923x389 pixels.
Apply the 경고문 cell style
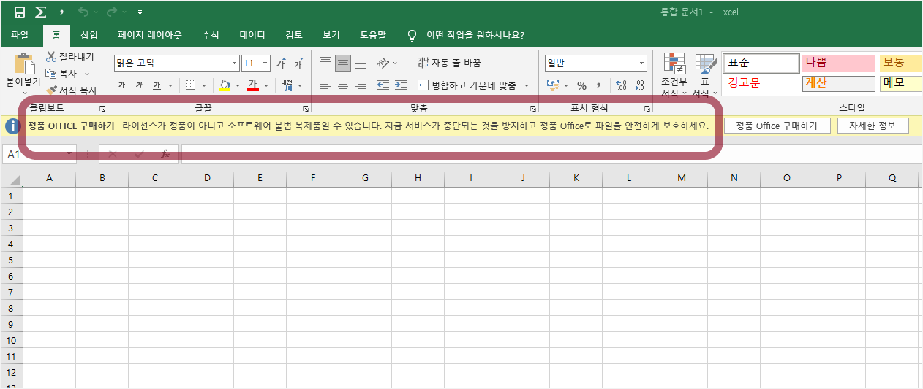coord(761,83)
